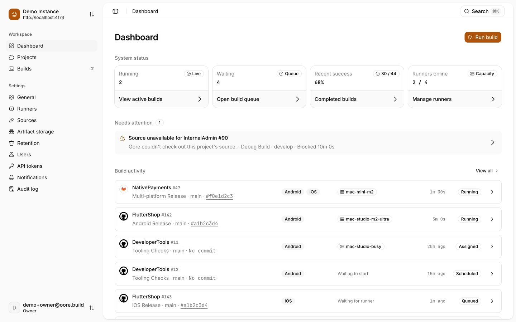Image resolution: width=516 pixels, height=322 pixels.
Task: Click the DeveloperTools #12 GitHub icon
Action: (x=124, y=270)
